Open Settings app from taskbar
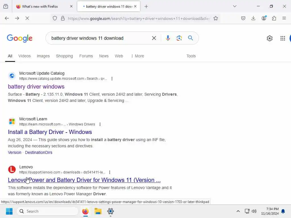Screen dimensions: 291x218 (x=111, y=211)
